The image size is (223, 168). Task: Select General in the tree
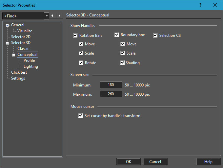tap(18, 25)
